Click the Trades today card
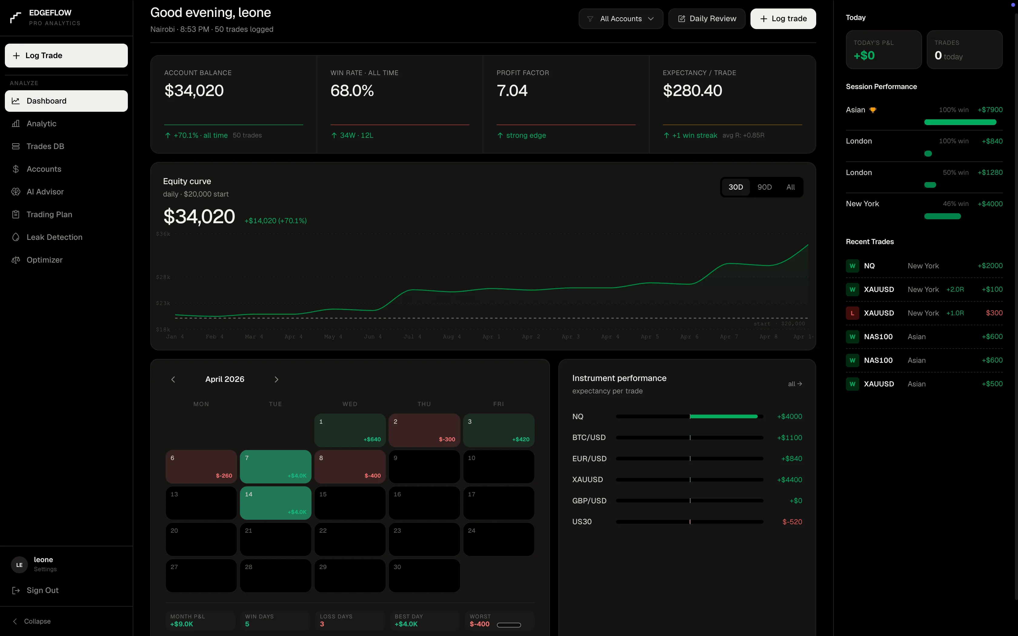The height and width of the screenshot is (636, 1018). pyautogui.click(x=965, y=50)
